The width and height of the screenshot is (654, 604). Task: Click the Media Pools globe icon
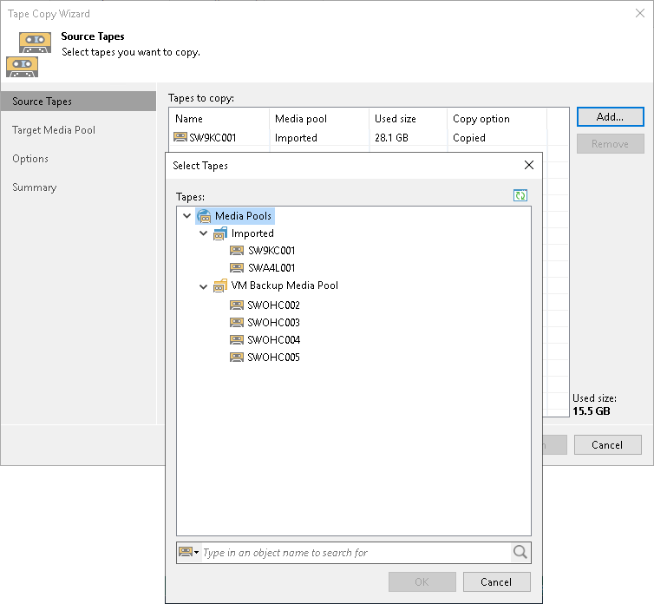[204, 216]
